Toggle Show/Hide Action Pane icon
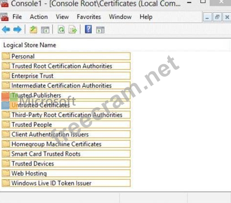 [100, 30]
